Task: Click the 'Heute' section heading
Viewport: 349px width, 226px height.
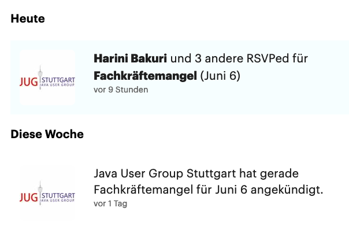Action: (28, 18)
